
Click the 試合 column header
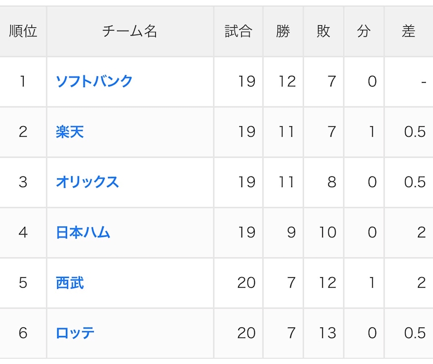tap(238, 31)
